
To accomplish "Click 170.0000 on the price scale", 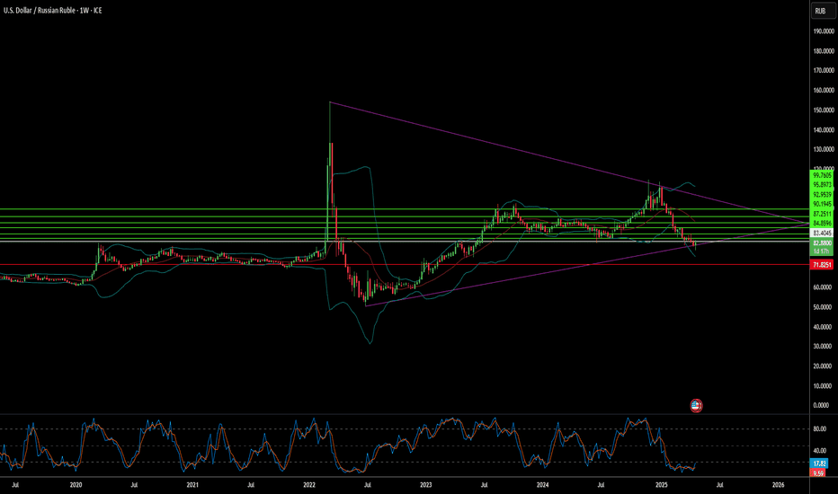I will pyautogui.click(x=823, y=70).
